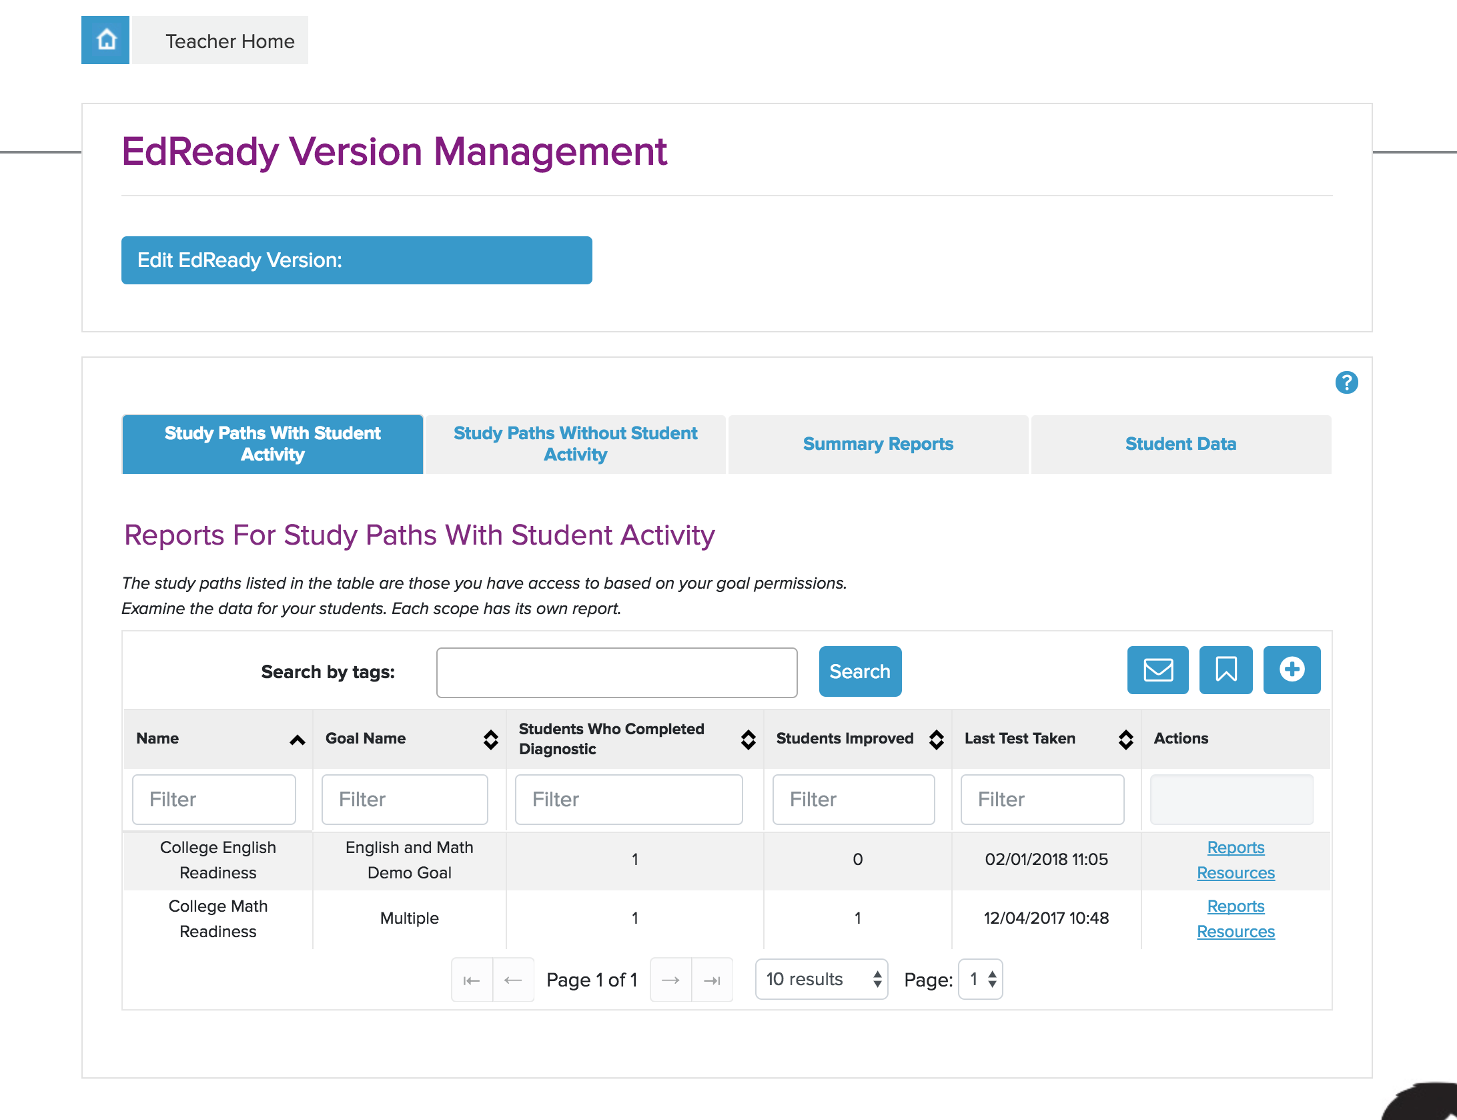Screen dimensions: 1457x1120
Task: Click the bookmark icon button
Action: 1226,669
